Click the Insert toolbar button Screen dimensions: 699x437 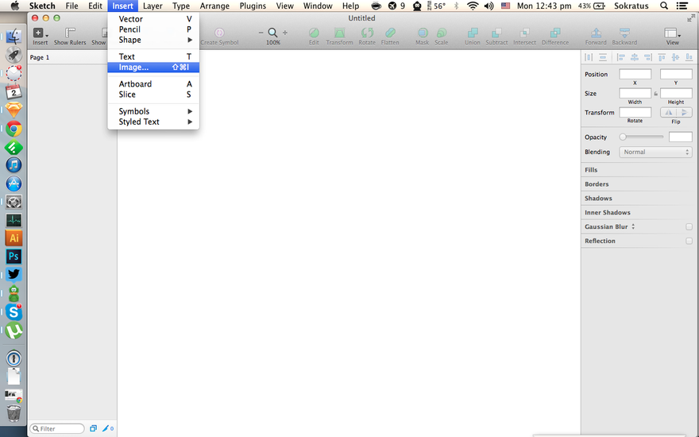coord(40,36)
